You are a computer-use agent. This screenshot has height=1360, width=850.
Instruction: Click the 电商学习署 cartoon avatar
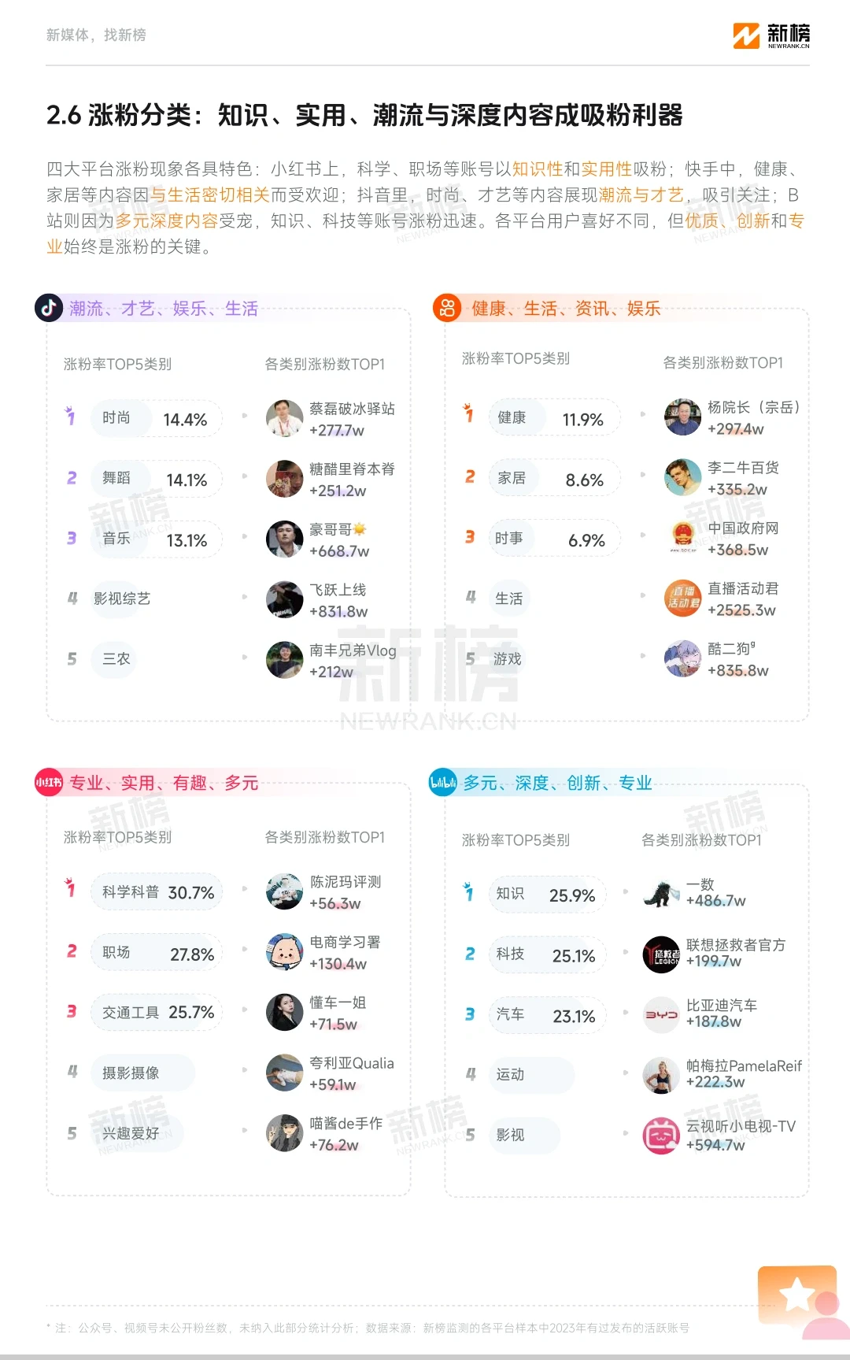pyautogui.click(x=284, y=952)
